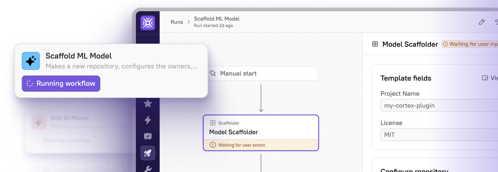
Task: Click the breadcrumb chevron after Runs
Action: [189, 22]
